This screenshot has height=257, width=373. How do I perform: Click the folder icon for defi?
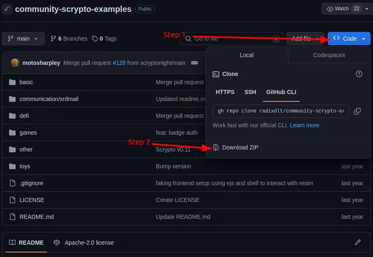click(12, 116)
